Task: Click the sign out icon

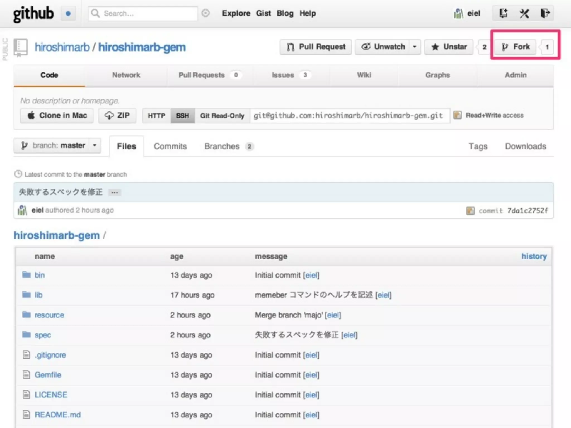Action: (545, 13)
